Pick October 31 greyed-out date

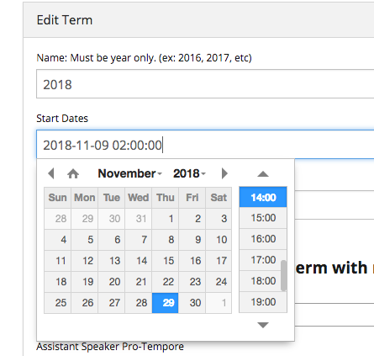(139, 219)
